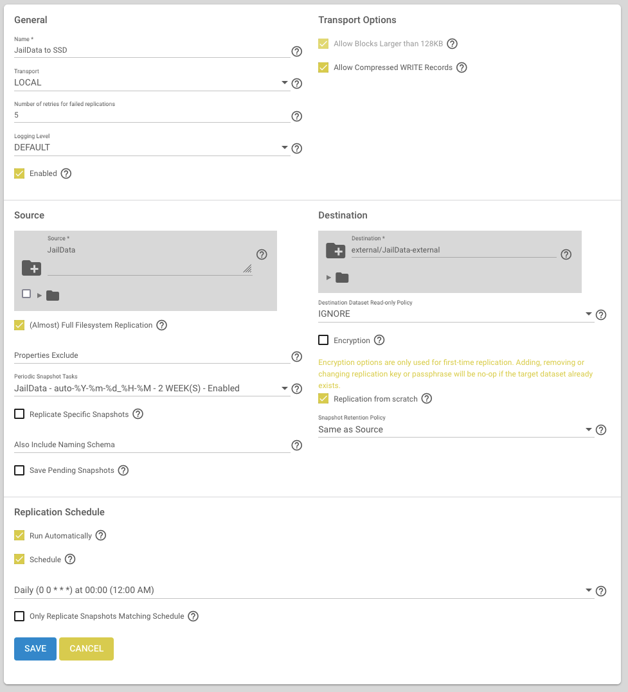The image size is (628, 692).
Task: Show help for Replication from scratch
Action: coord(427,398)
